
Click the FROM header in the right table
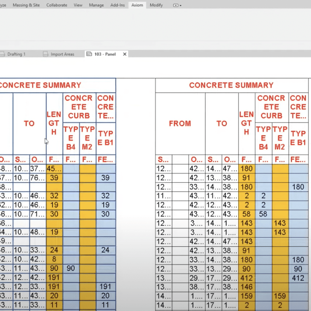[x=180, y=123]
